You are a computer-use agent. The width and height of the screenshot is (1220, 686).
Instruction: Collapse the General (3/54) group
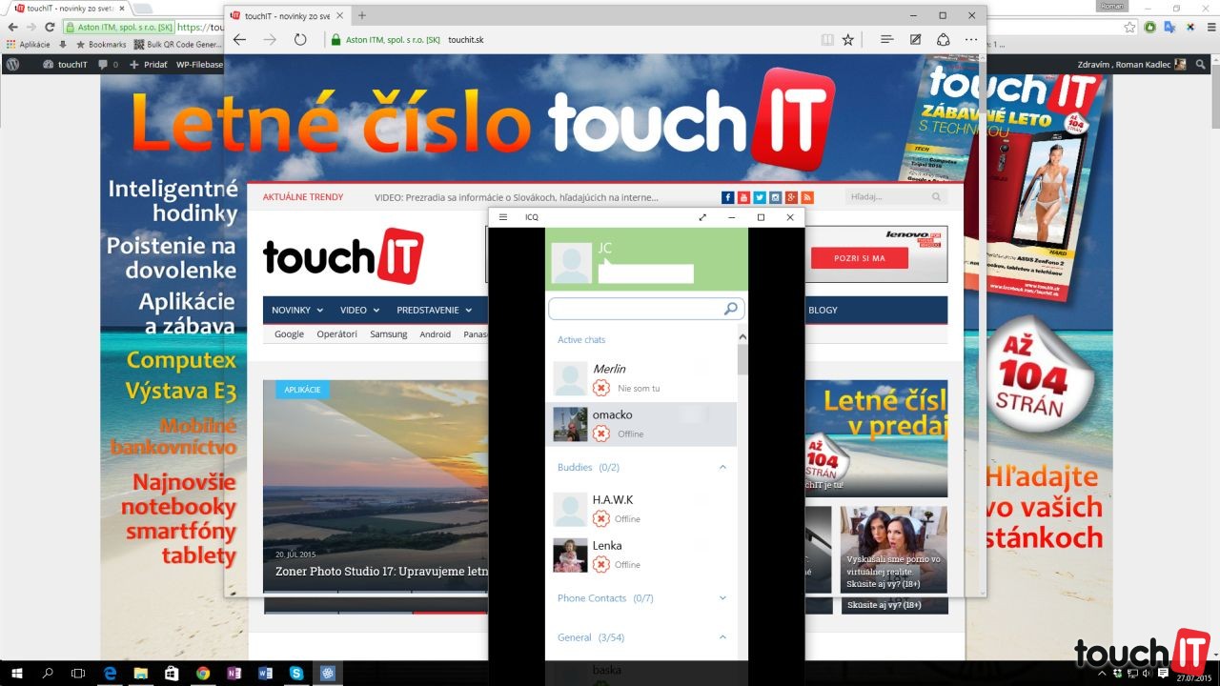tap(722, 637)
